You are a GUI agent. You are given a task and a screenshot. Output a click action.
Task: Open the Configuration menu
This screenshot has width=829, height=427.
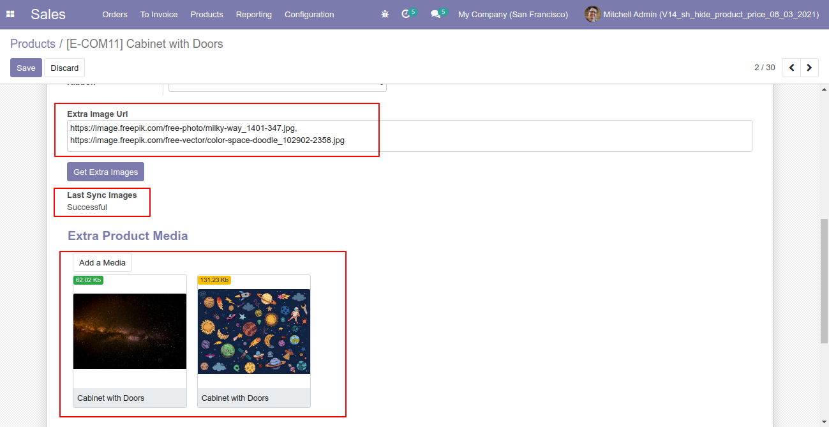pos(310,14)
